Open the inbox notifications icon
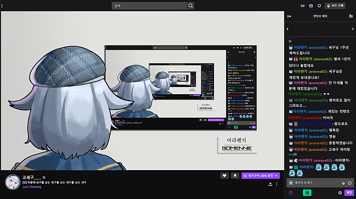Image resolution: width=356 pixels, height=199 pixels. 311,6
